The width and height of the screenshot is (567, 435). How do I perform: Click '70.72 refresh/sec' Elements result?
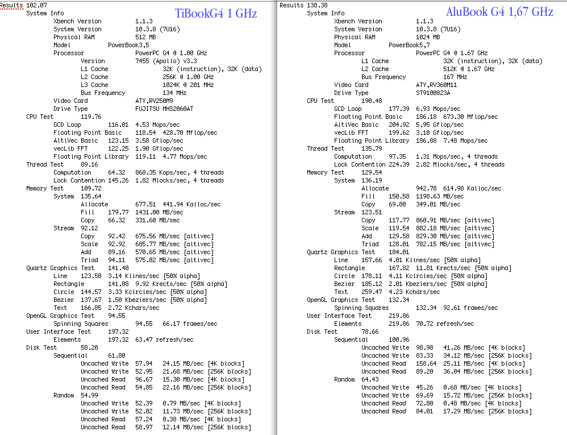[445, 324]
